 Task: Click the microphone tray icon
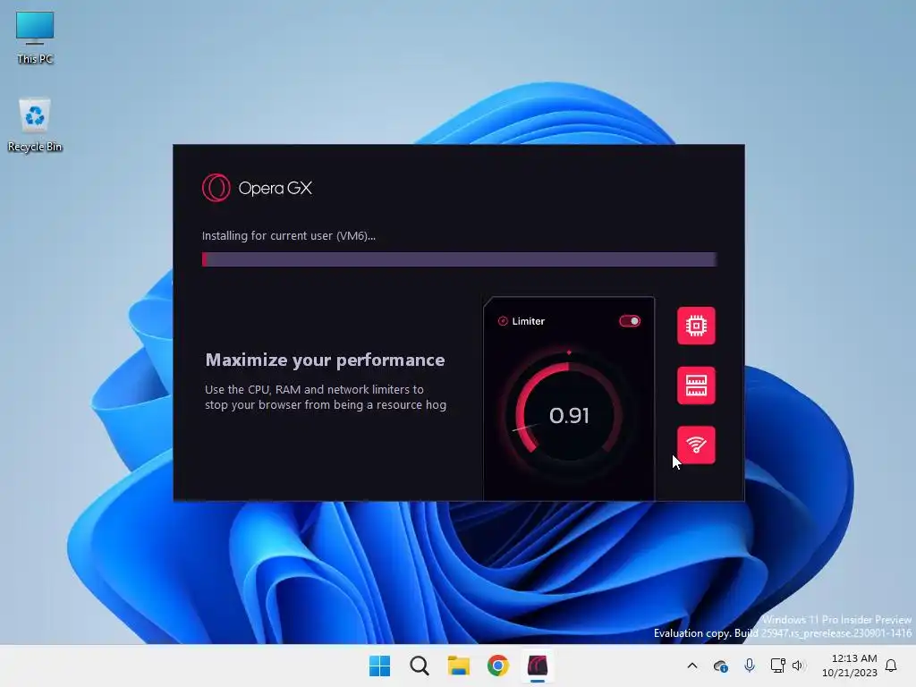[750, 666]
